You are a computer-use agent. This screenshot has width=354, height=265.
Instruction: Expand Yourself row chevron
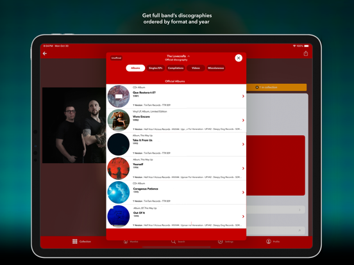[x=243, y=168]
